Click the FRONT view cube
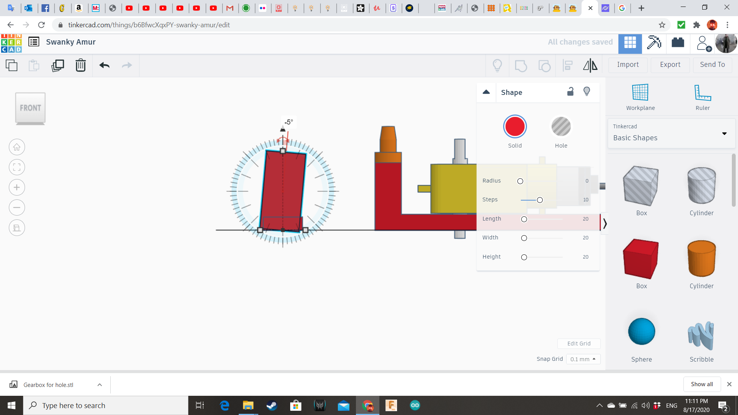The width and height of the screenshot is (738, 415). pos(30,108)
